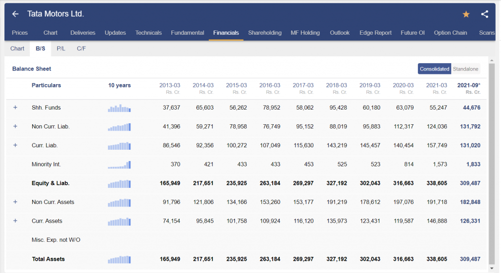Go back using the left arrow icon
501x273 pixels.
[15, 14]
